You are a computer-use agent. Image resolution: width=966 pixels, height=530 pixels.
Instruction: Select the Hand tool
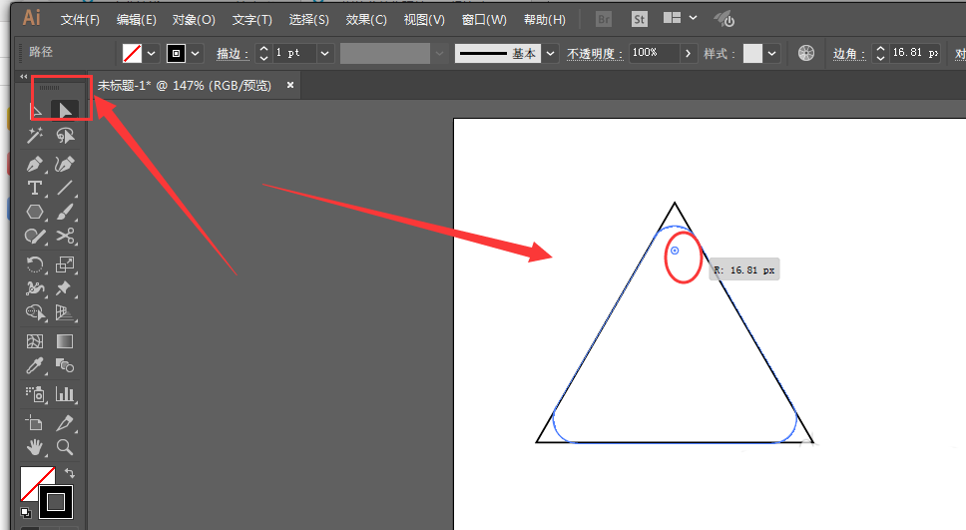tap(35, 447)
